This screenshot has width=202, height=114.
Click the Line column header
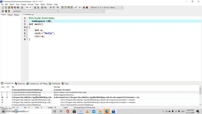[x=3, y=87]
